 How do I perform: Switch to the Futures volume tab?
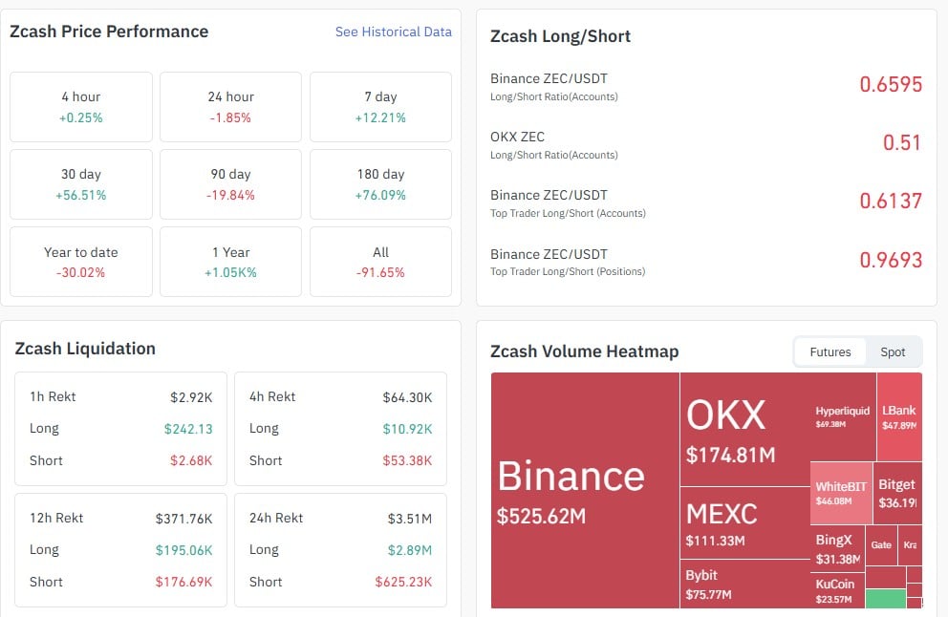click(829, 351)
